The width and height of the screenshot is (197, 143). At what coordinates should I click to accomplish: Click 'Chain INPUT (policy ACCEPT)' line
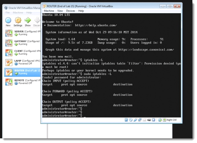(x=66, y=81)
